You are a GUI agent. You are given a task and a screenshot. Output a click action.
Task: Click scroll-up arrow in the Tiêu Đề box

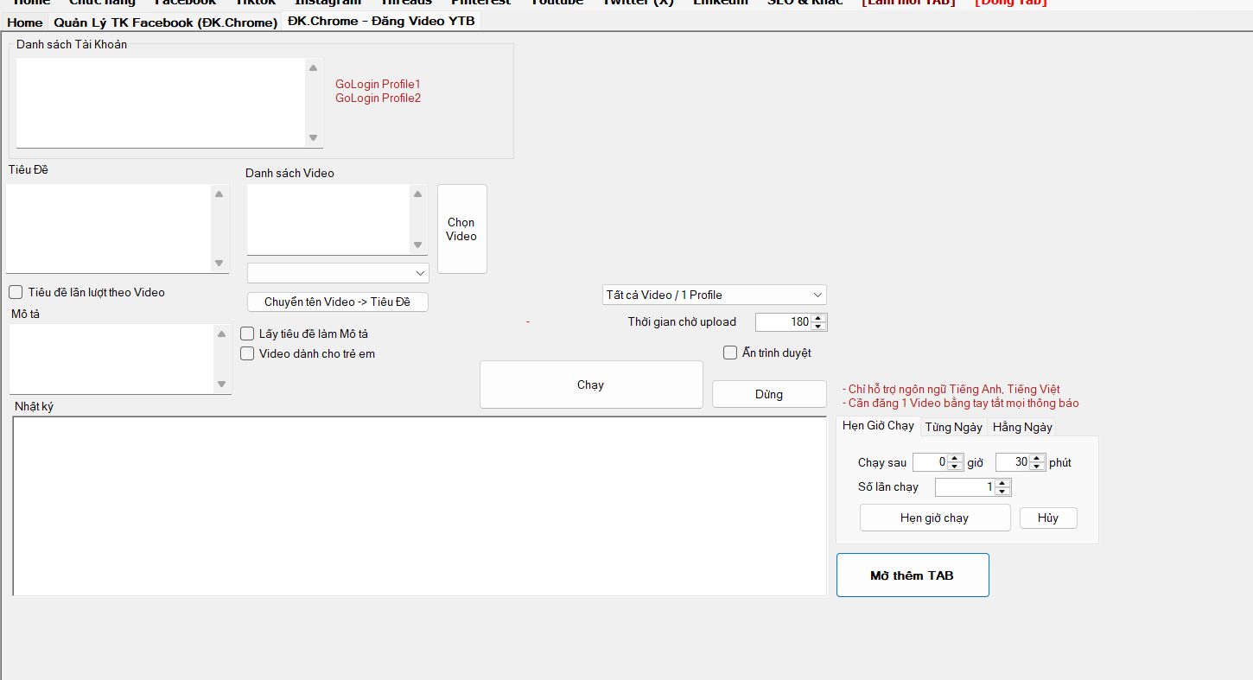click(x=219, y=194)
